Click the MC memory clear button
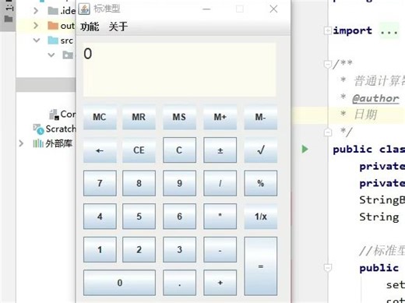 click(100, 117)
